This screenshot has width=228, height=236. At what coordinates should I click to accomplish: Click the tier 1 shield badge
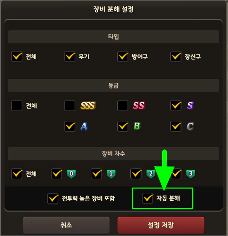[111, 174]
